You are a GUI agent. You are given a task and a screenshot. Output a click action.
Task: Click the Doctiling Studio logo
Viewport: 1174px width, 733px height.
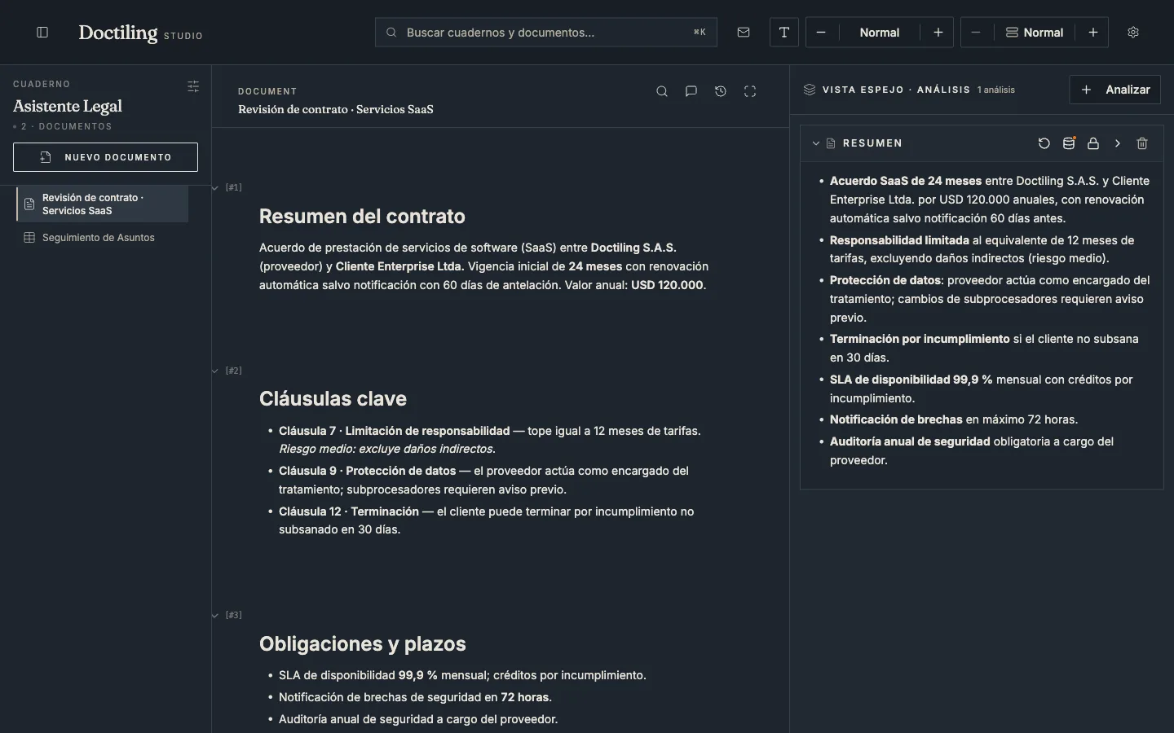(x=140, y=33)
